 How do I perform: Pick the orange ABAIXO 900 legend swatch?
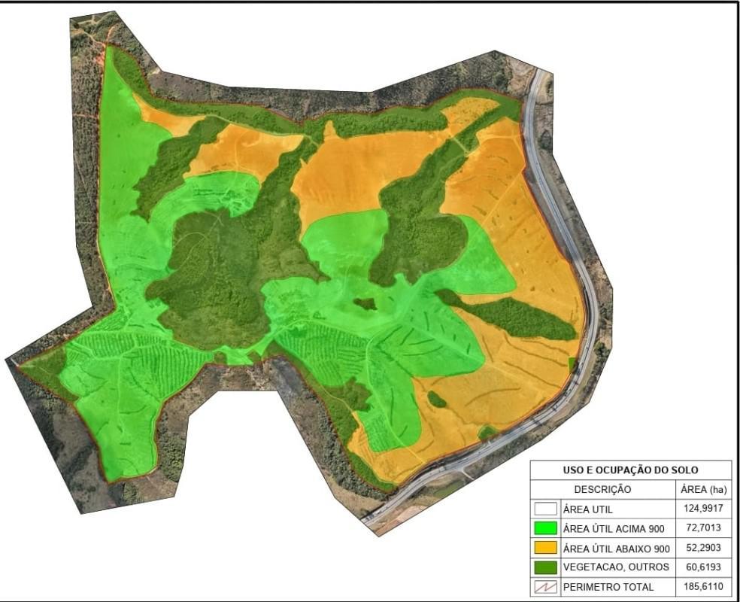click(x=546, y=548)
